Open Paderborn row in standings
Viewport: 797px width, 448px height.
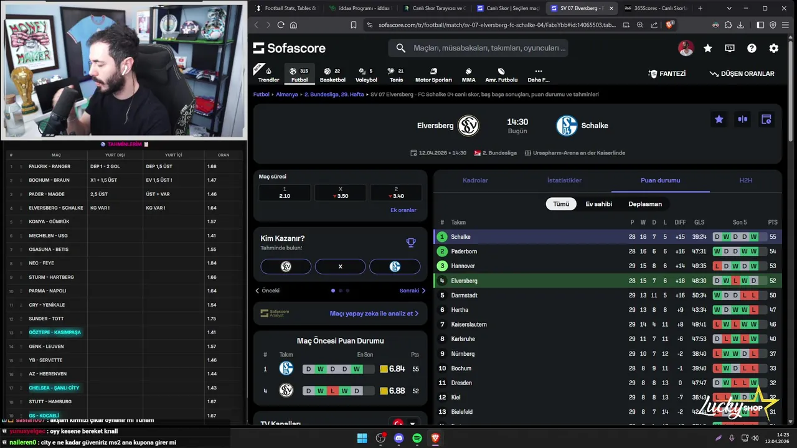pyautogui.click(x=608, y=251)
